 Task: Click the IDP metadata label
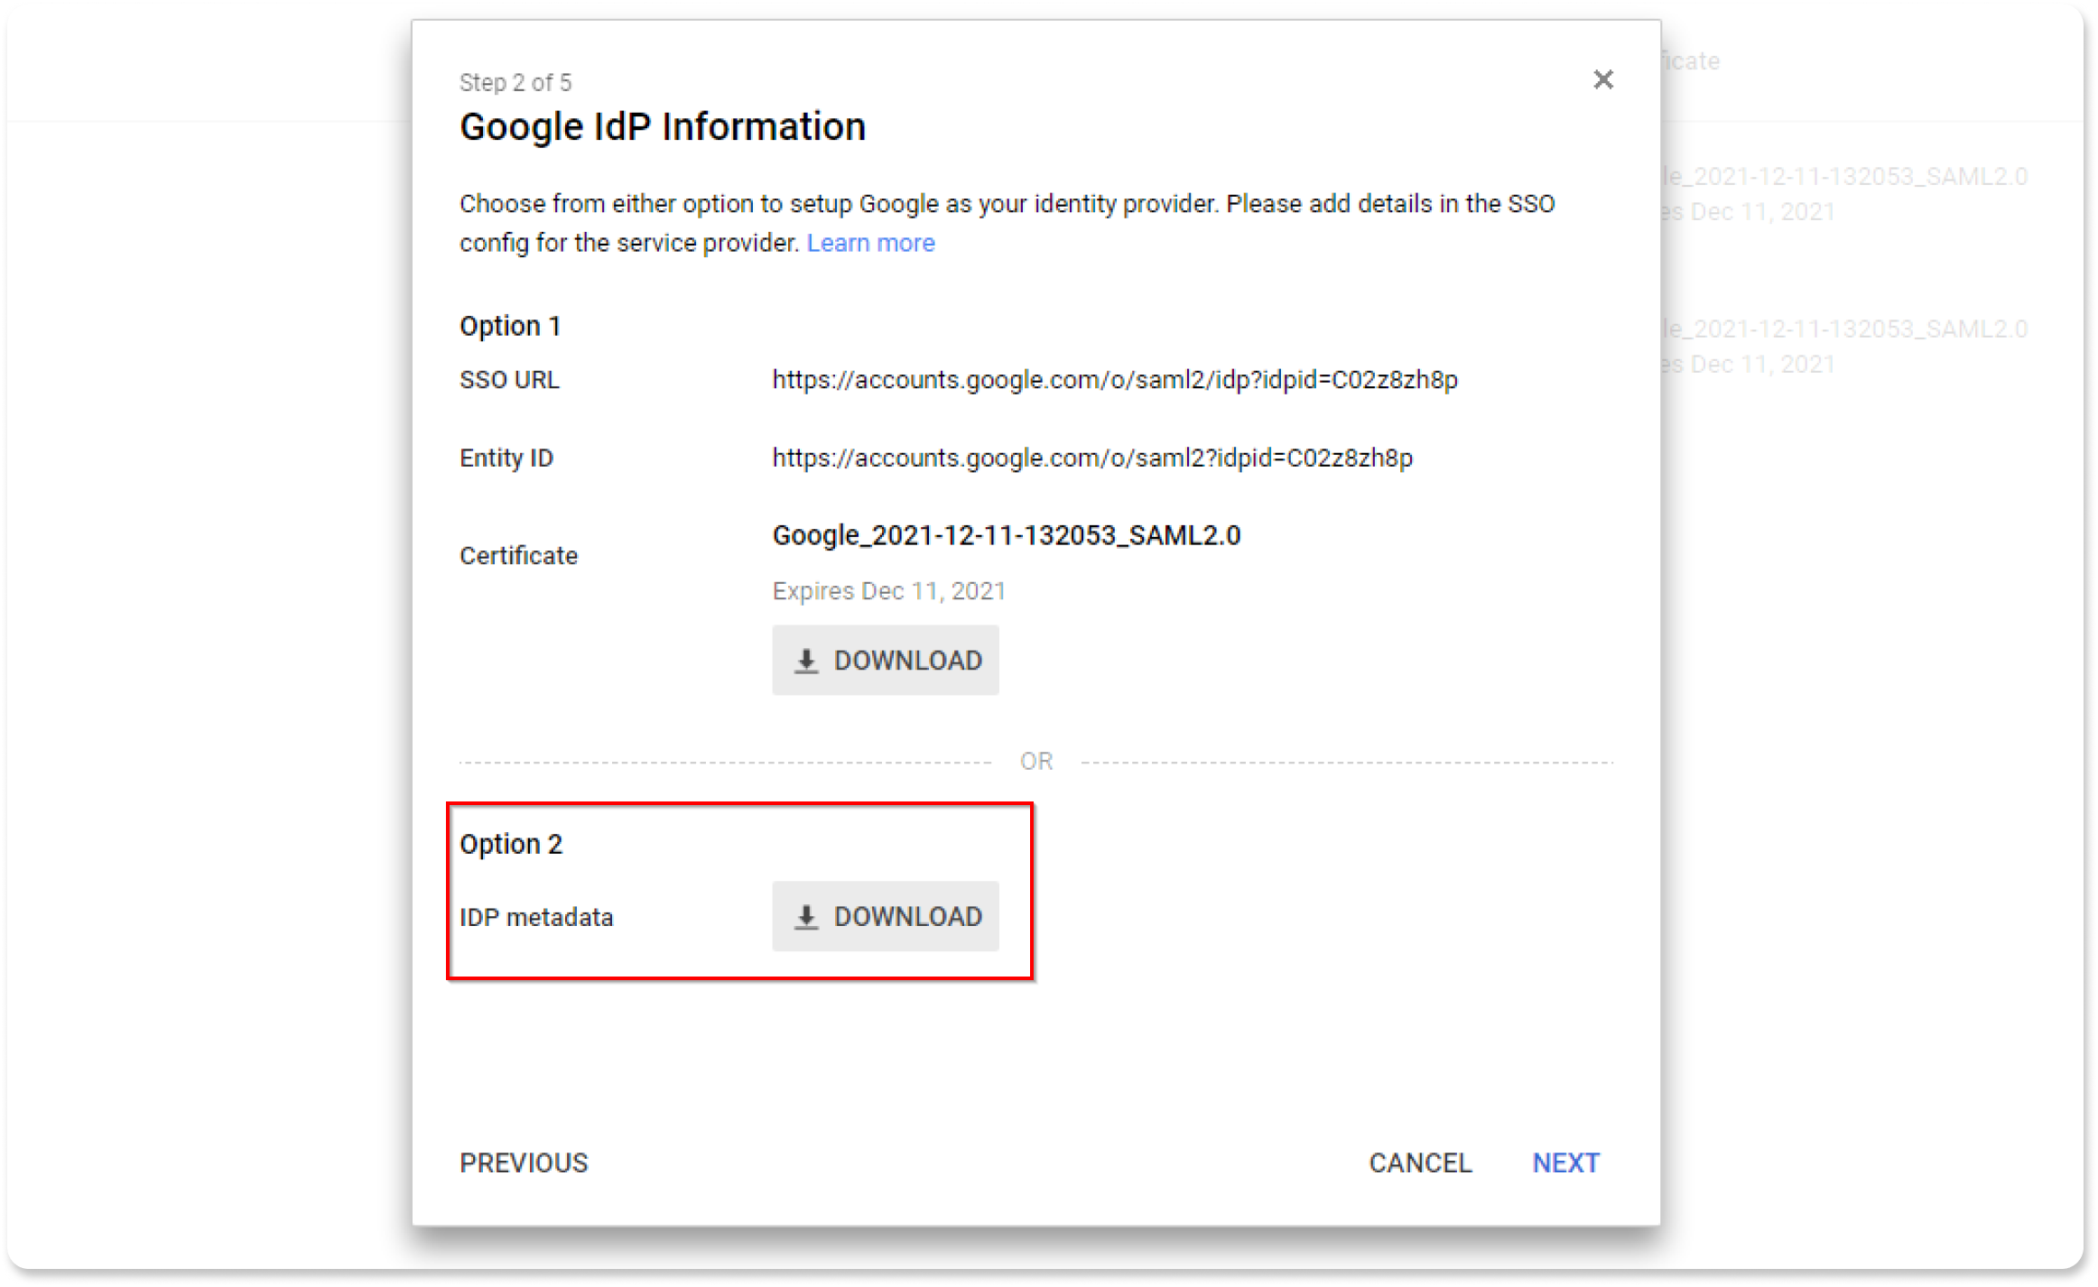(x=536, y=917)
